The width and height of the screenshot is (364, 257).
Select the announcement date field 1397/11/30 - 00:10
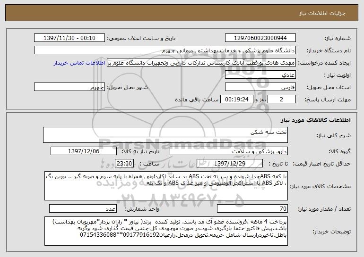[x=69, y=38]
